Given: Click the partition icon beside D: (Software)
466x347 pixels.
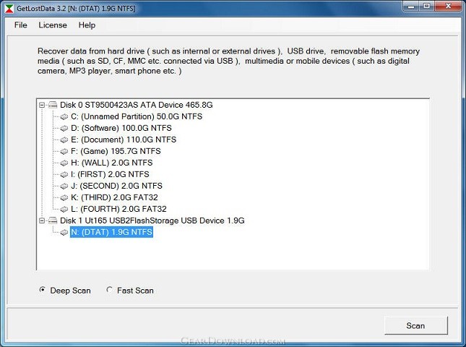Looking at the screenshot, I should [64, 128].
